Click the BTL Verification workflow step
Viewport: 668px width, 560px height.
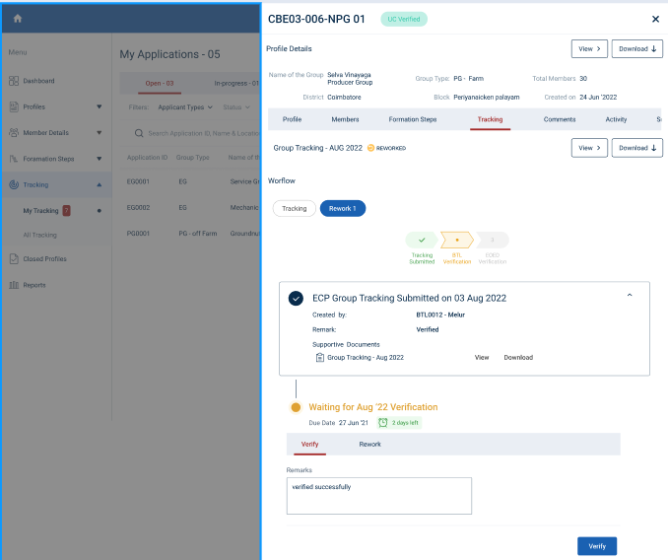click(456, 240)
